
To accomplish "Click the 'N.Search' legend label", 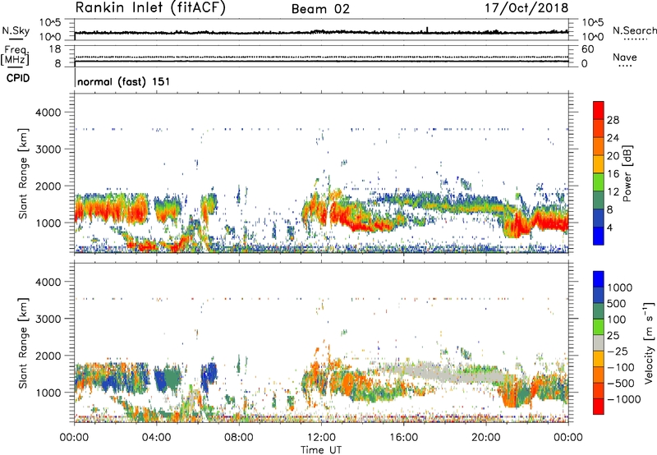I will click(634, 30).
